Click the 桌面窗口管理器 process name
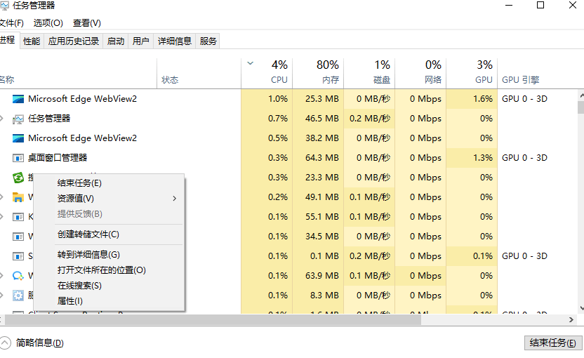Screen dimensions: 584x358 [x=58, y=158]
